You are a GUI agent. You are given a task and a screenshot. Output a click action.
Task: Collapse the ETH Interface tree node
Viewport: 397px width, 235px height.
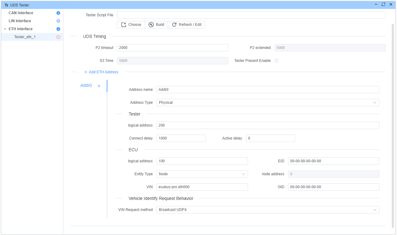pyautogui.click(x=5, y=29)
